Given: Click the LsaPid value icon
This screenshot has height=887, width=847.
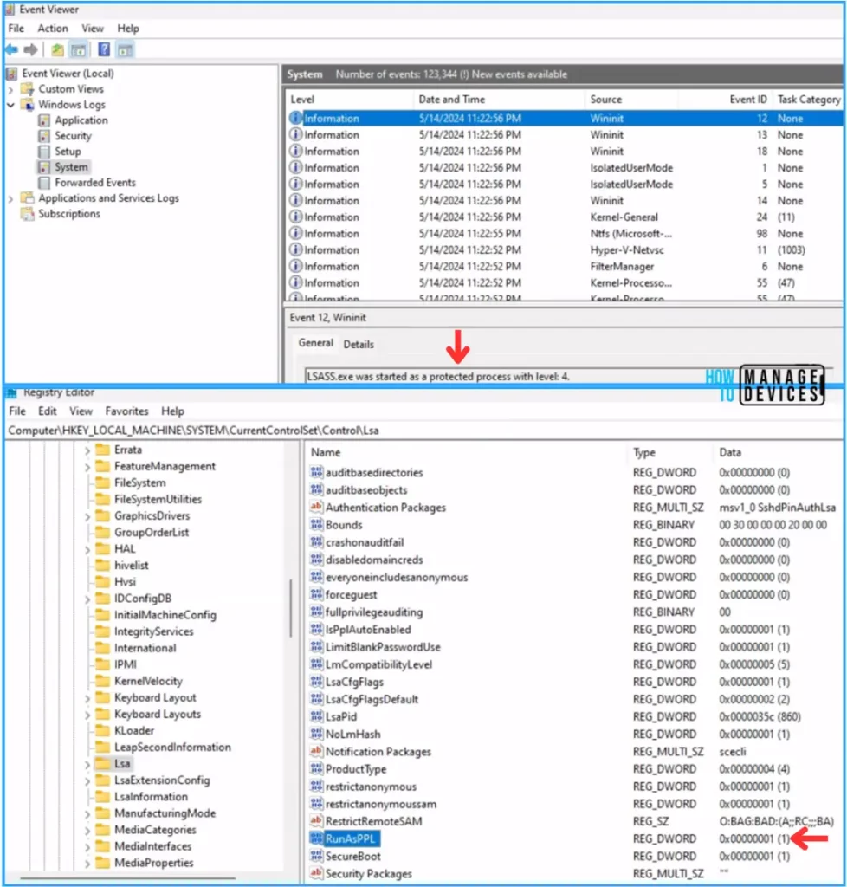Looking at the screenshot, I should tap(317, 716).
